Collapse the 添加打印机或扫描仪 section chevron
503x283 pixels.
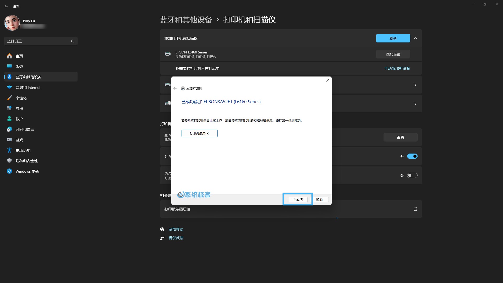coord(415,38)
